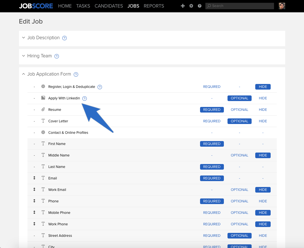Click help icon beside Register, Login & Deduplicate
304x248 pixels.
point(100,87)
